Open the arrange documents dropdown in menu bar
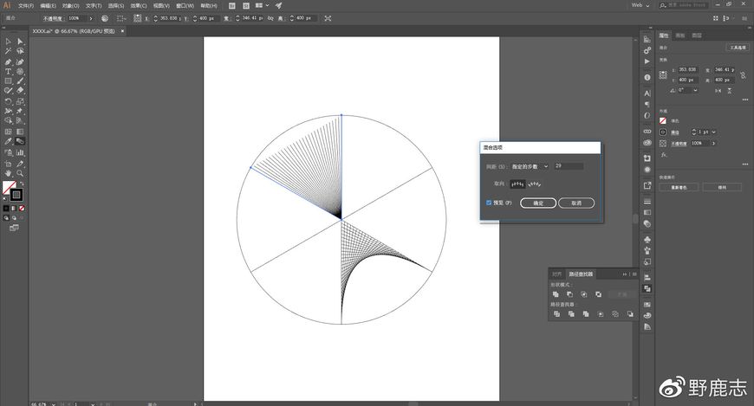The height and width of the screenshot is (406, 754). pyautogui.click(x=262, y=5)
